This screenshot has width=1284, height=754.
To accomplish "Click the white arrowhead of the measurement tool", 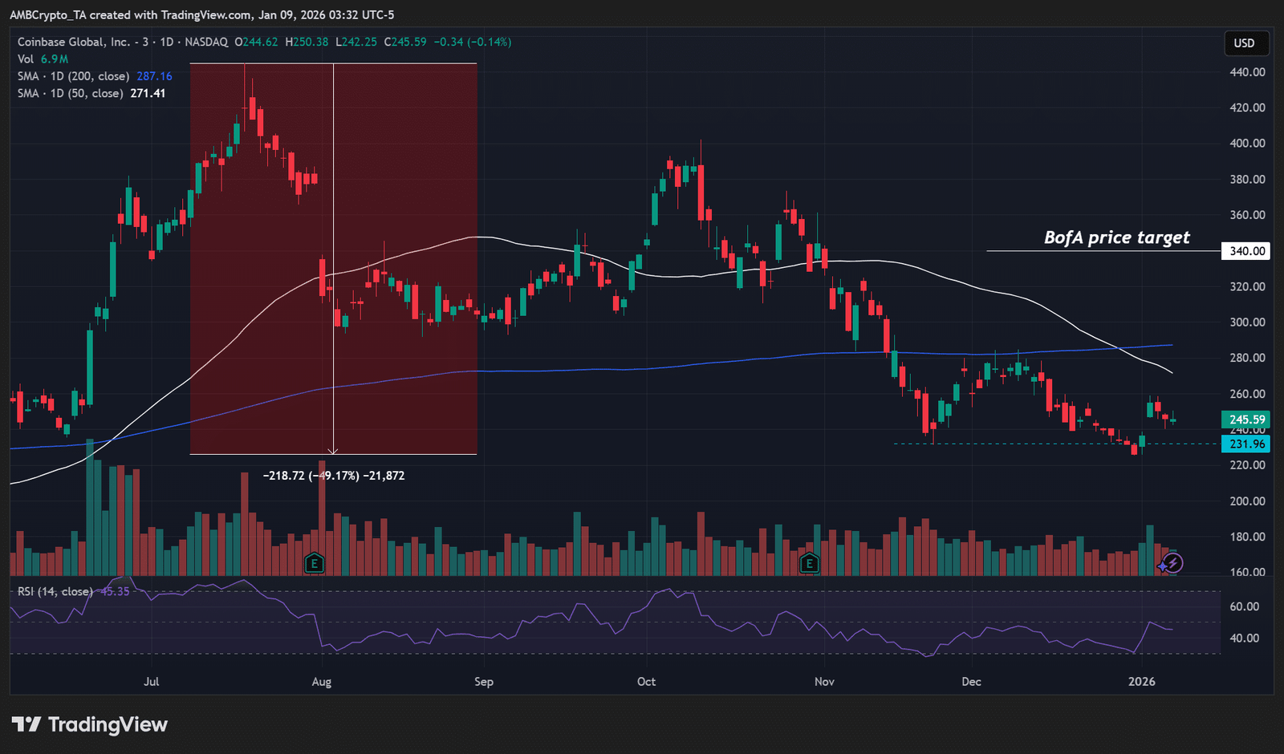I will pos(333,451).
